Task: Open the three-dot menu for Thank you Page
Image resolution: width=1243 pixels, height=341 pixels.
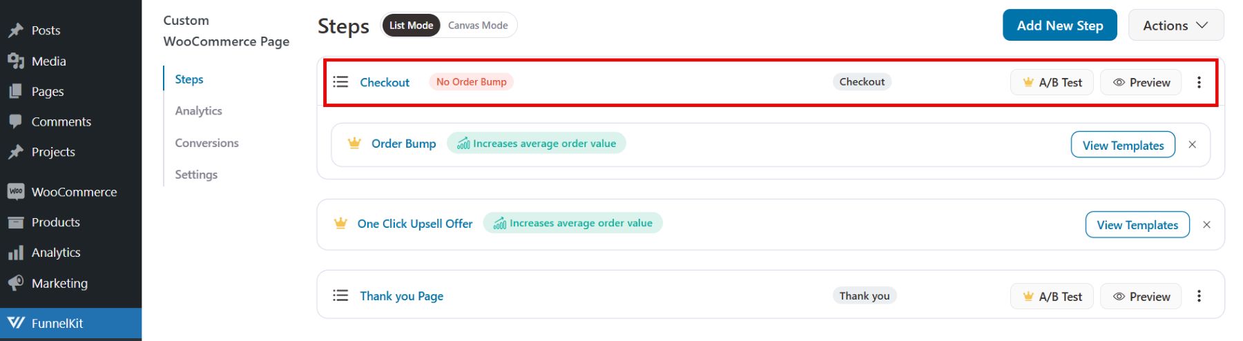Action: pos(1199,296)
